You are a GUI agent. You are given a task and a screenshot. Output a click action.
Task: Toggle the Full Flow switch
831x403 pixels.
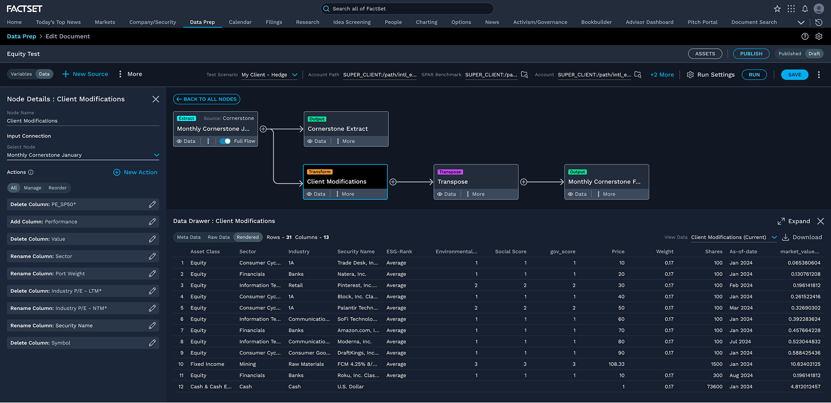(x=225, y=141)
